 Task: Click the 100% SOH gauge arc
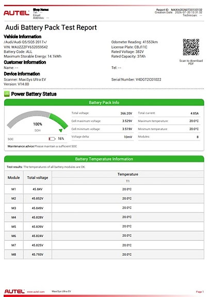tap(38, 120)
